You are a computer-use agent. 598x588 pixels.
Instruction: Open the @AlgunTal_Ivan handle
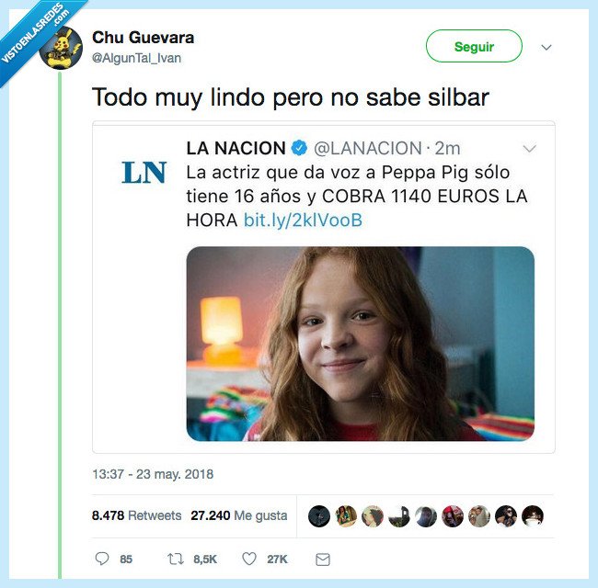[136, 58]
